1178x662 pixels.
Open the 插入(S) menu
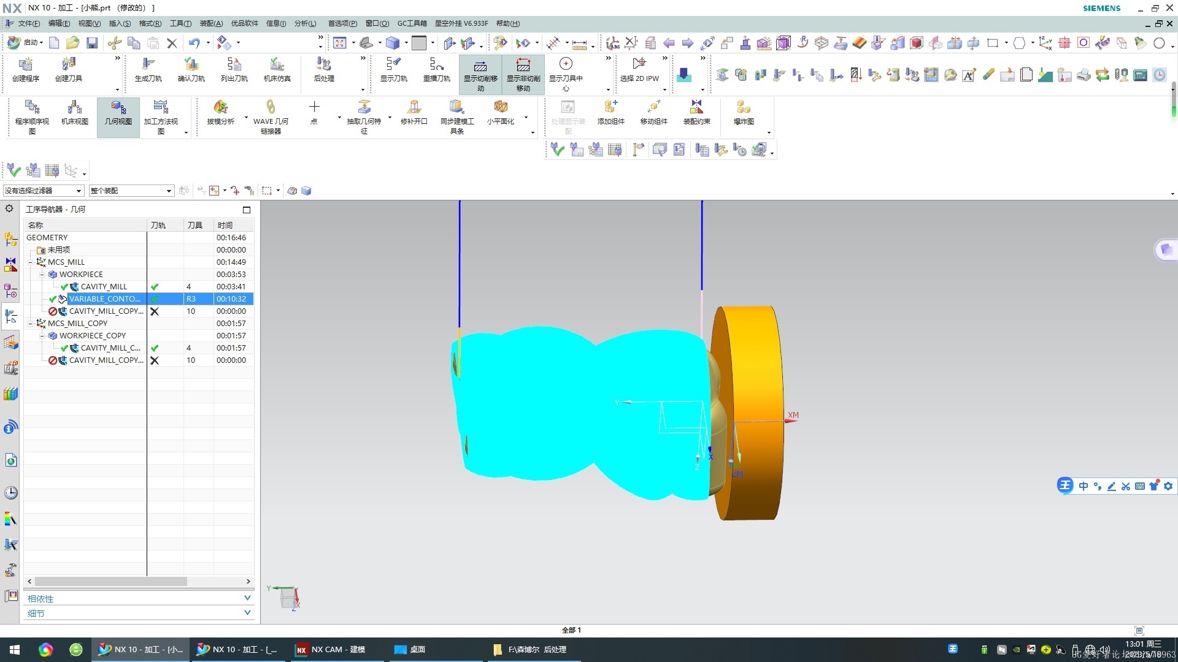point(120,23)
